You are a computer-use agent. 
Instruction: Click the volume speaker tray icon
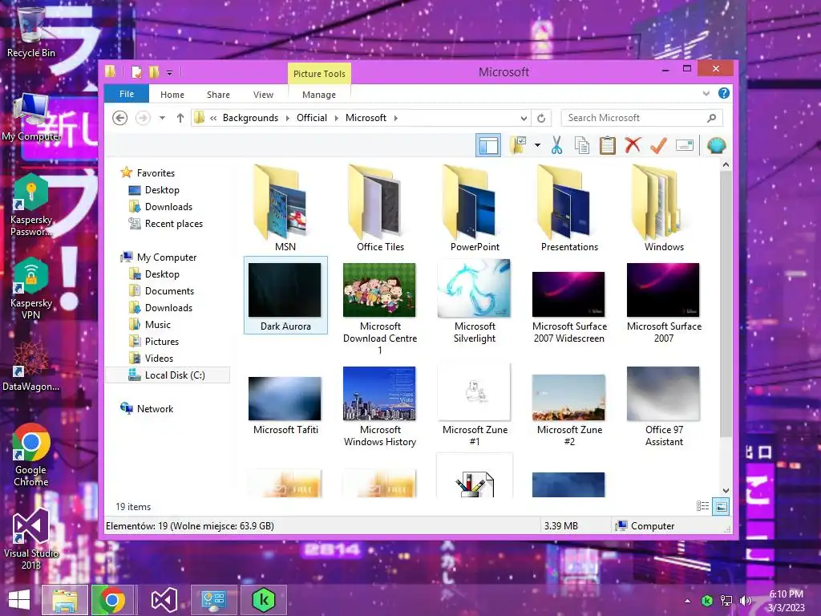[x=746, y=601]
